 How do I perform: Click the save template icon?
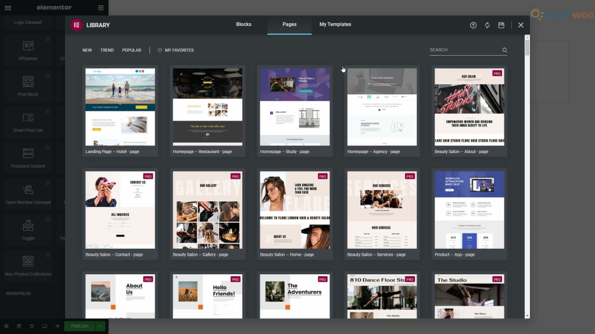click(501, 25)
